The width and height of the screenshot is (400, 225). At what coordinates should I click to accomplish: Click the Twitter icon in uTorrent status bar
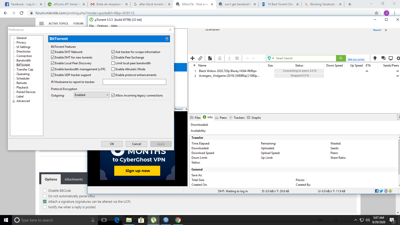coord(381,191)
